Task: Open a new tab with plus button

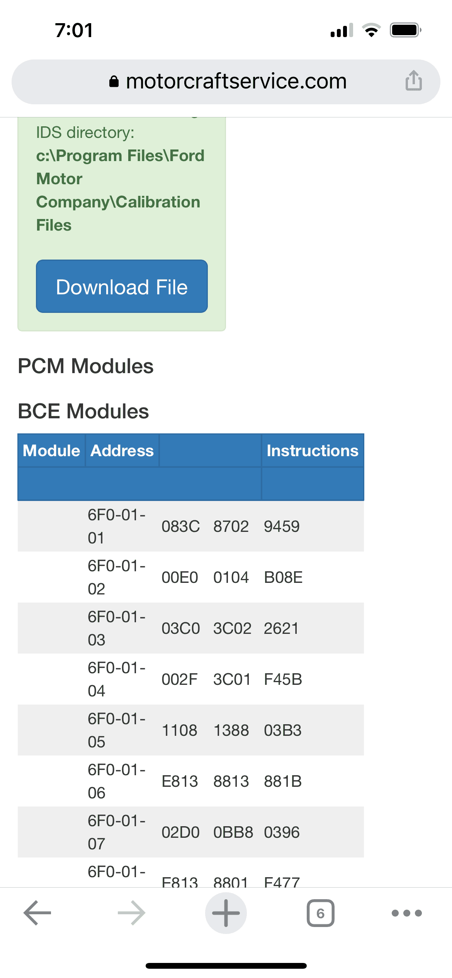Action: (226, 913)
